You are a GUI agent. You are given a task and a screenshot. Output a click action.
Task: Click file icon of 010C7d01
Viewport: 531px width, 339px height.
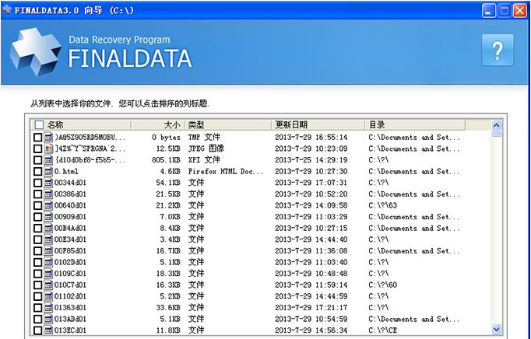(48, 285)
